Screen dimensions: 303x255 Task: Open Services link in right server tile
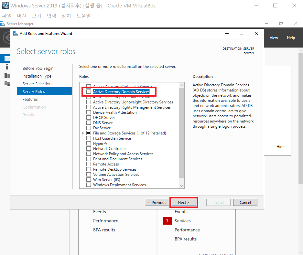click(x=183, y=221)
